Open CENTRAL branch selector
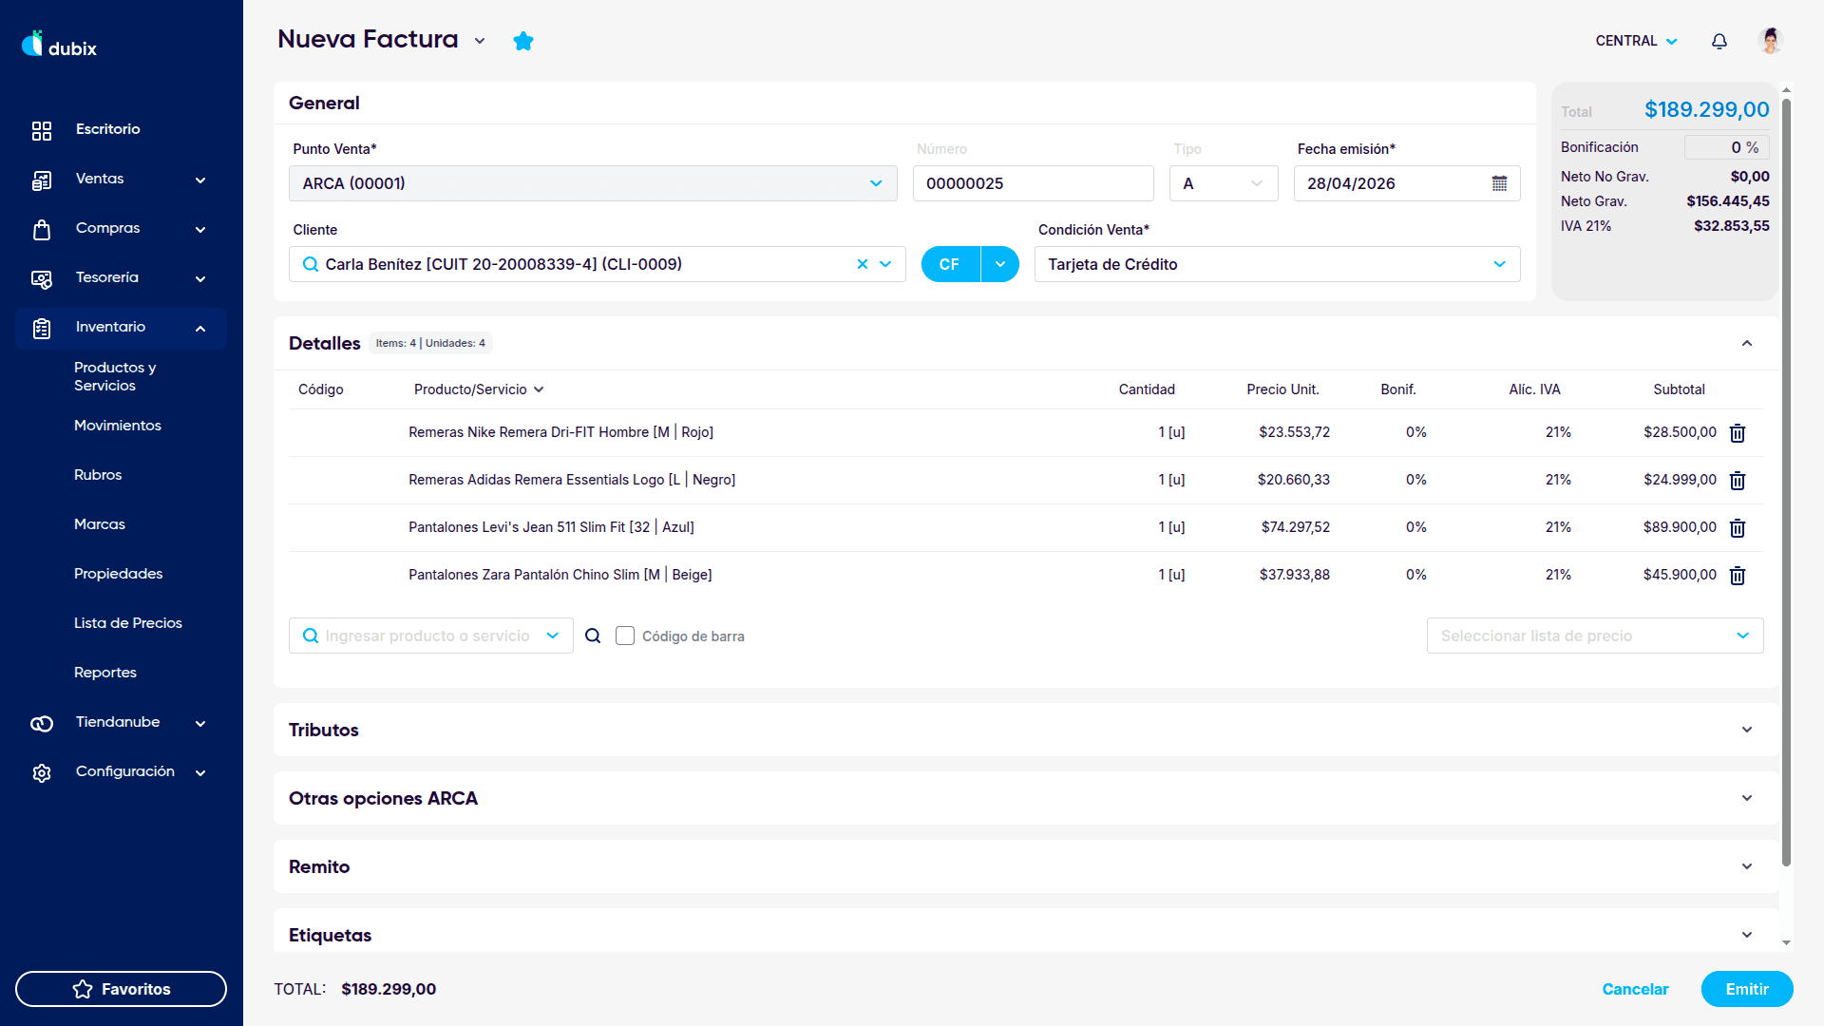 1636,41
